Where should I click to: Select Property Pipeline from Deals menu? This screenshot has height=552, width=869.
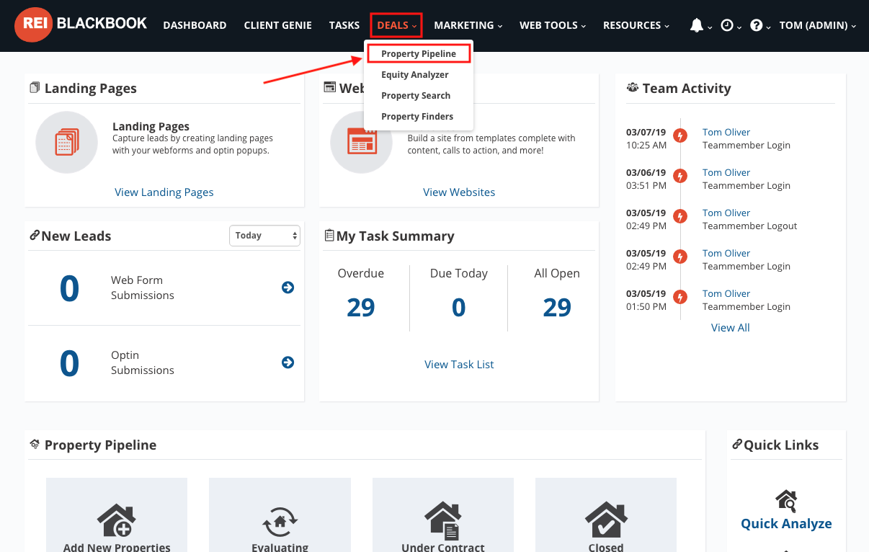[419, 53]
